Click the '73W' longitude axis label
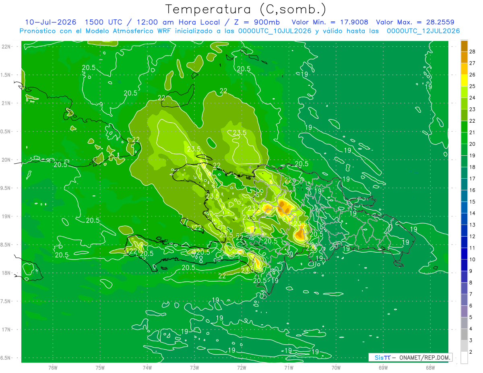This screenshot has width=483, height=373. click(194, 368)
